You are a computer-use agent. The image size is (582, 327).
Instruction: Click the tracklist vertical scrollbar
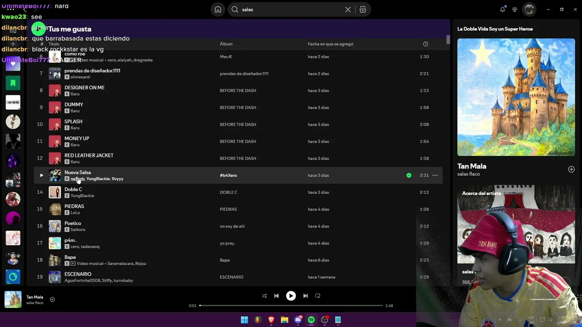pos(448,40)
